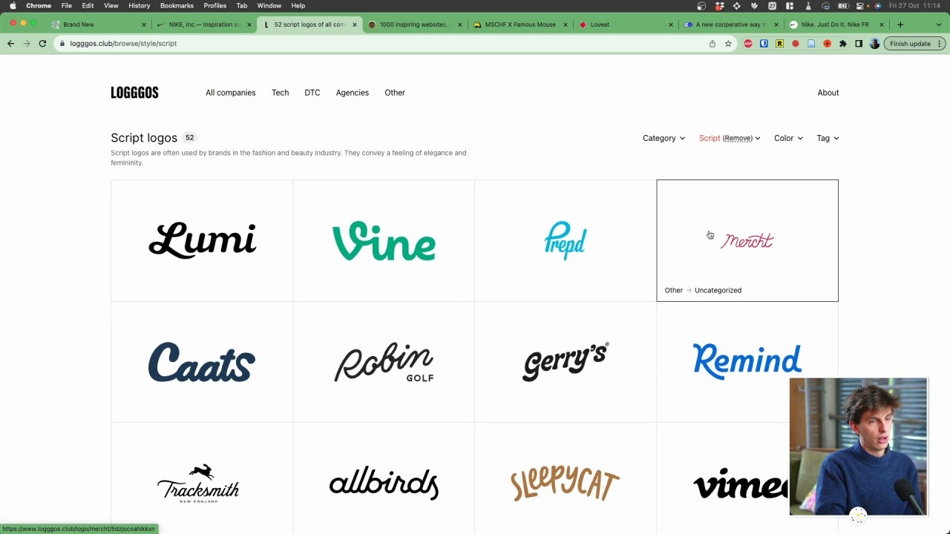Open the Bitwarden shield extension
The image size is (950, 534).
click(x=764, y=44)
